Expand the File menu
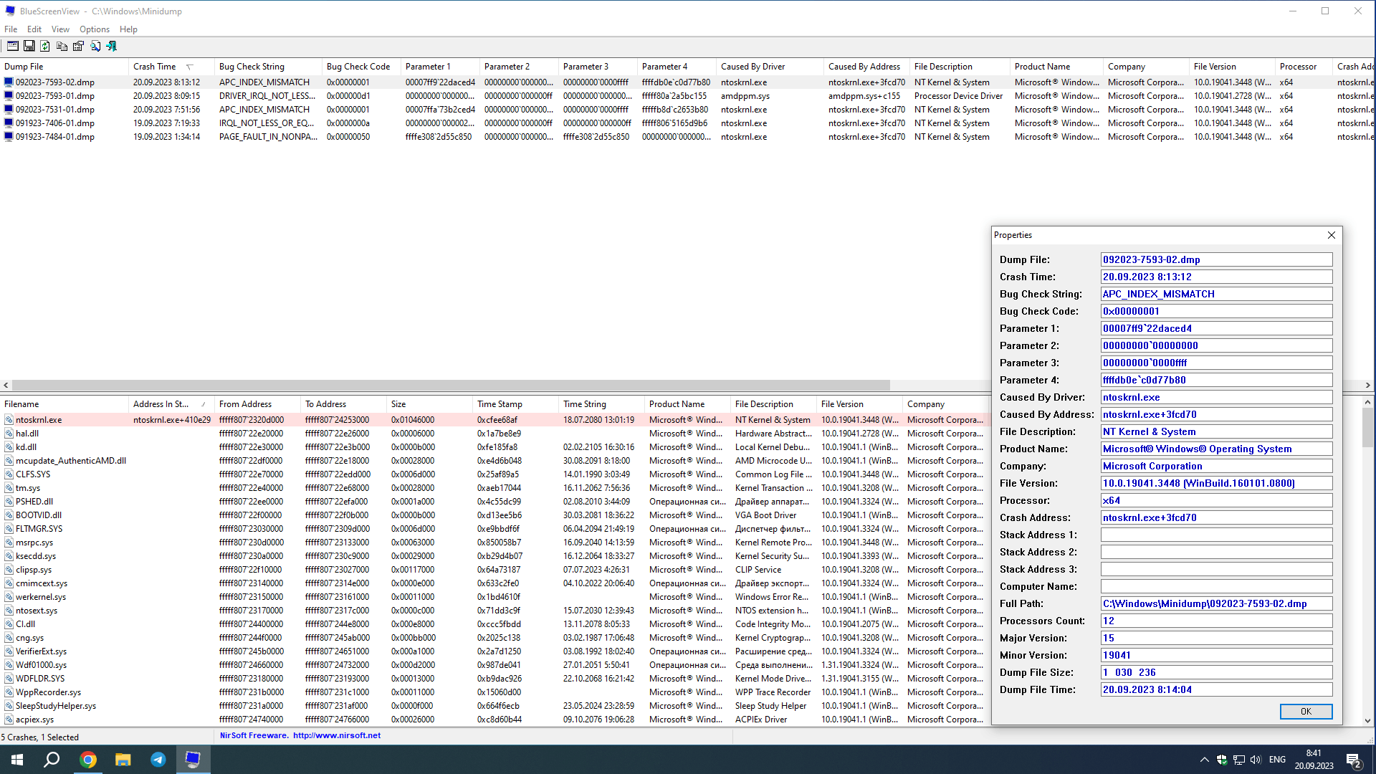The width and height of the screenshot is (1376, 774). [x=11, y=29]
